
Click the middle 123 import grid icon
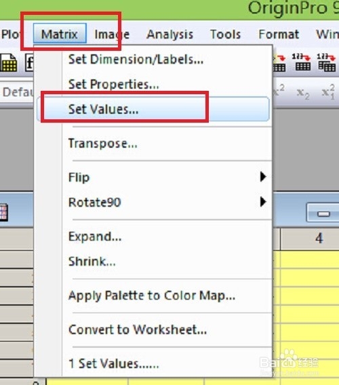[x=302, y=62]
